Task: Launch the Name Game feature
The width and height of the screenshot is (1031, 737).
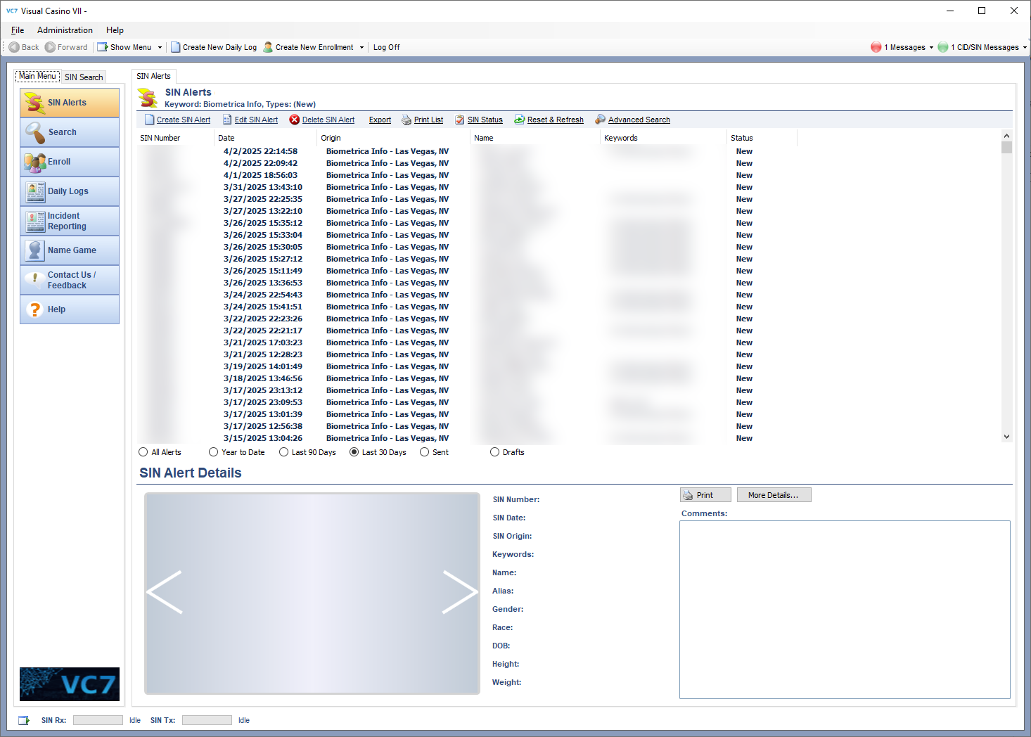Action: click(71, 250)
